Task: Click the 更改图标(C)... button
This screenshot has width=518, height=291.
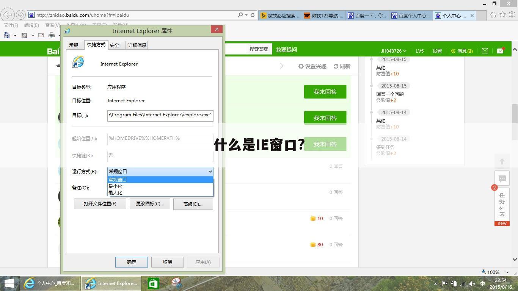Action: pos(150,204)
